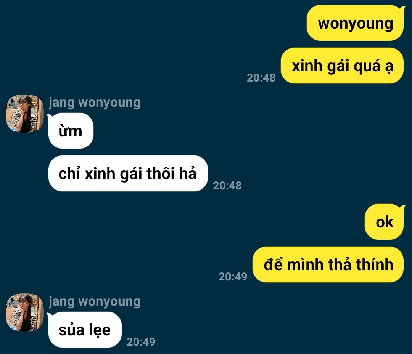
Task: Tap the yellow 'ok' message bubble
Action: (384, 222)
